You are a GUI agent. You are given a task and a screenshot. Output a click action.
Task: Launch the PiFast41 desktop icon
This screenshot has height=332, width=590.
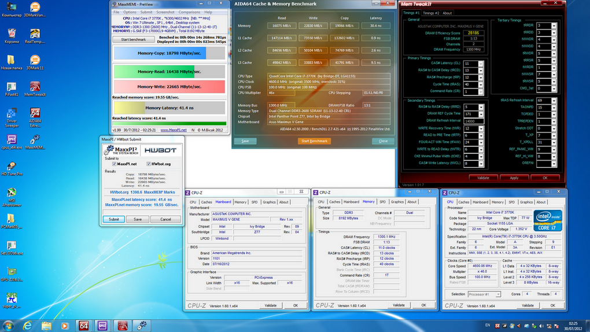[12, 89]
